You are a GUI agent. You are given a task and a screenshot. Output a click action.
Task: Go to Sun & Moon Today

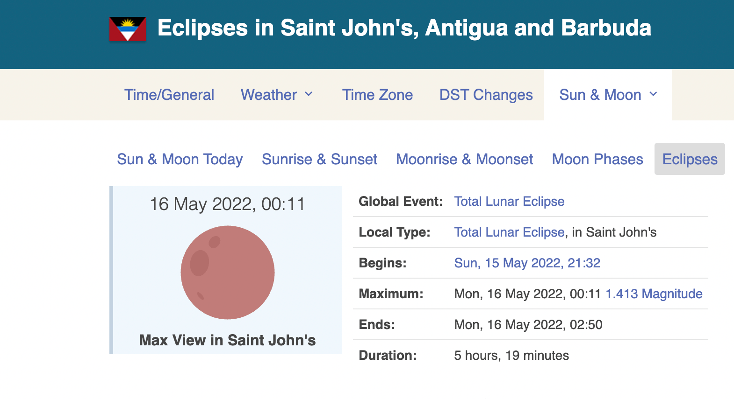click(180, 159)
